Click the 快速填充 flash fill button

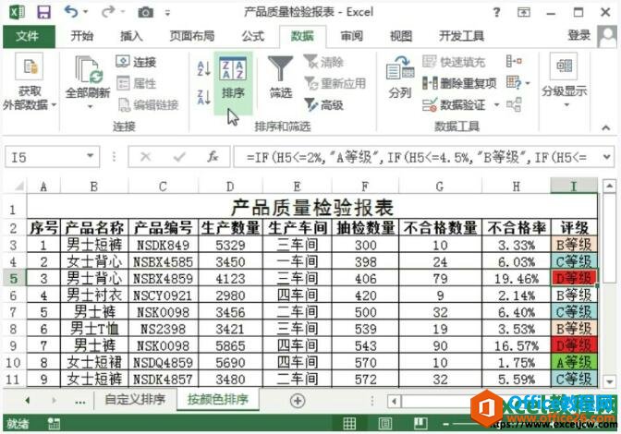[x=454, y=62]
